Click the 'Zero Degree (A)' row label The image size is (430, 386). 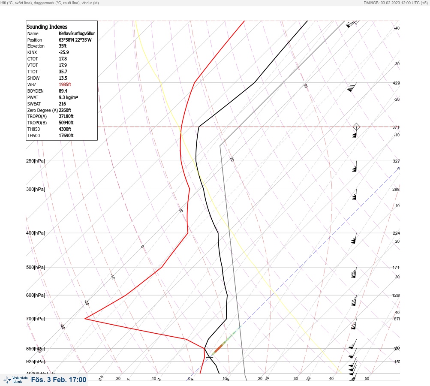[42, 110]
